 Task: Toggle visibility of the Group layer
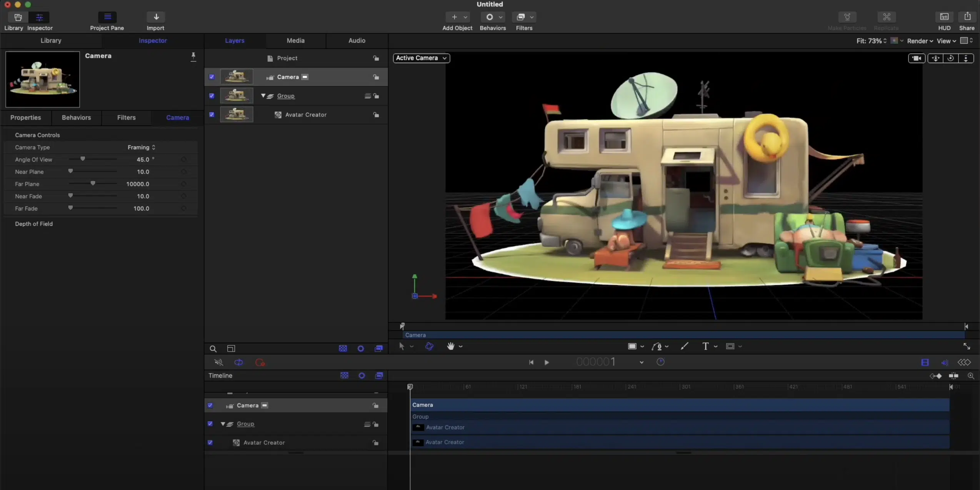(212, 95)
